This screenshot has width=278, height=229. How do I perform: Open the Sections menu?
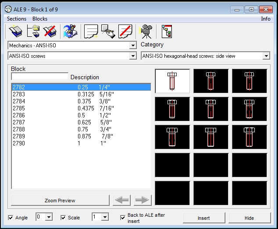17,19
